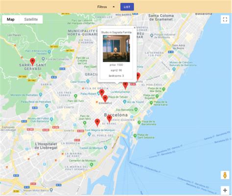Close the Studio in Sagrada Familia popup
This screenshot has width=232, height=196.
pos(135,27)
